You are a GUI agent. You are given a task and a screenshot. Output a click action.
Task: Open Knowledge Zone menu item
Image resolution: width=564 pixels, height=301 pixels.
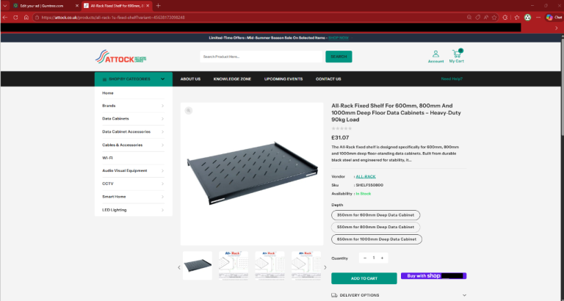(232, 79)
